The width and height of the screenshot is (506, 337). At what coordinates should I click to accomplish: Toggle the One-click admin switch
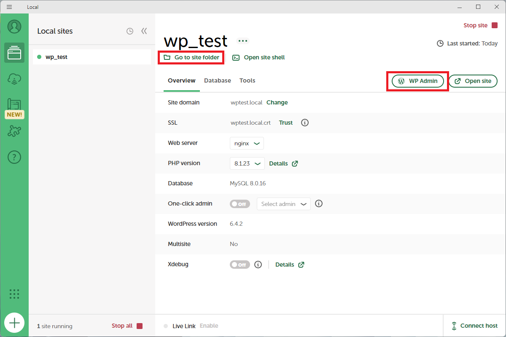pyautogui.click(x=240, y=204)
